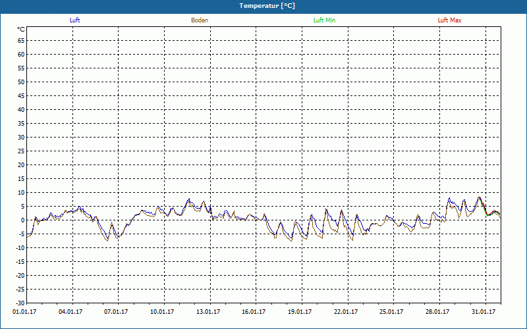Click the 50 axis value

[x=21, y=82]
